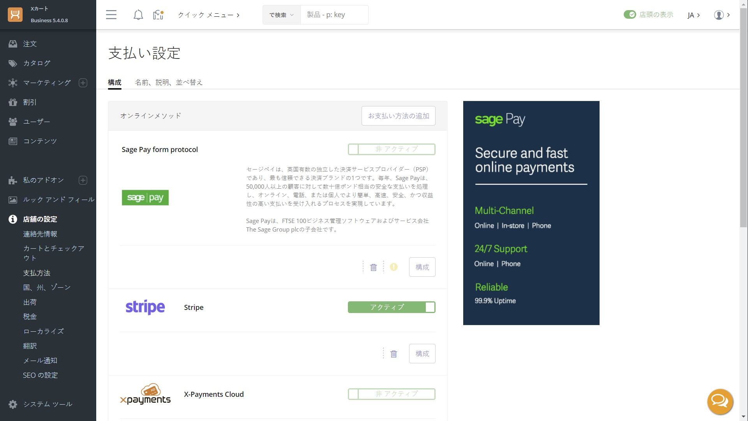The image size is (748, 421).
Task: Expand the クイック メニュー dropdown
Action: [x=208, y=15]
